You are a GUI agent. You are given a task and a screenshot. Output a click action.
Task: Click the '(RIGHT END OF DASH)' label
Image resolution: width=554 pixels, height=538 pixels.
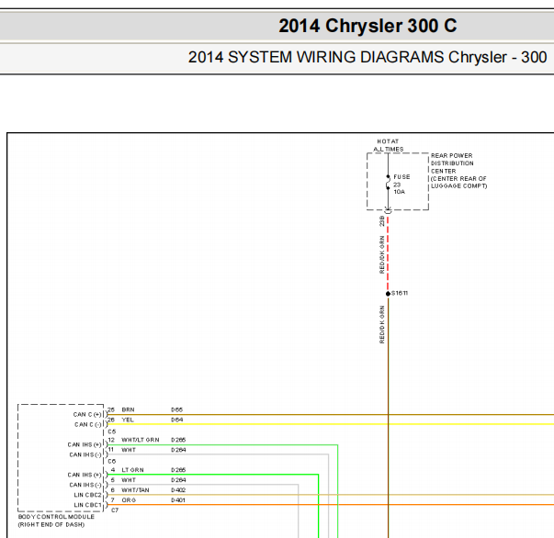coord(51,524)
